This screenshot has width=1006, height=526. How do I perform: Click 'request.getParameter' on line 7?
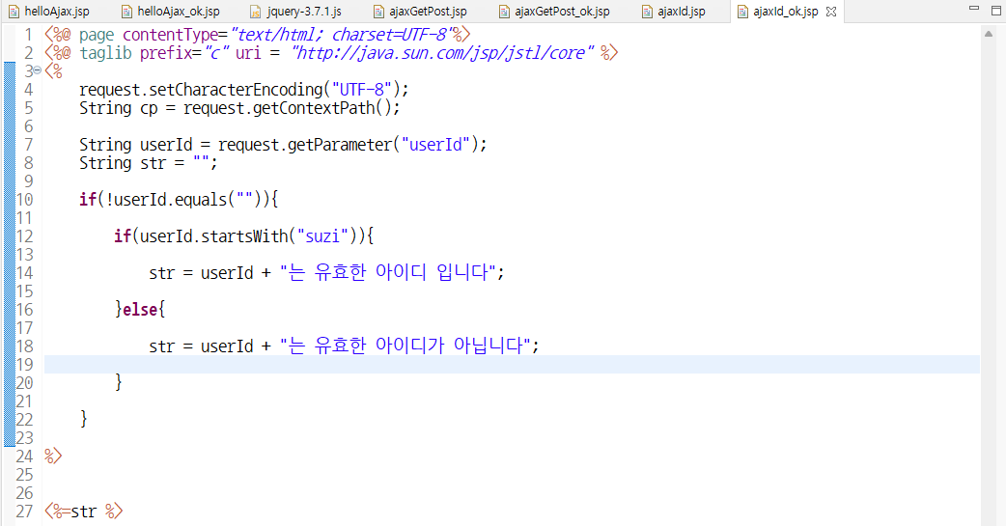(x=305, y=145)
